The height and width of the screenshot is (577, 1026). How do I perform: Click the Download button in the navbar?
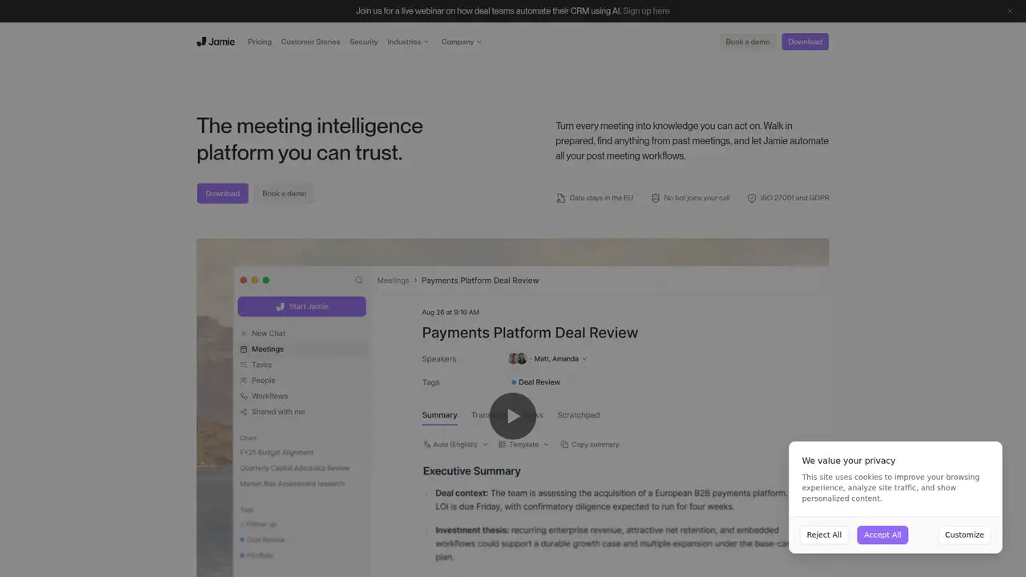pyautogui.click(x=805, y=42)
